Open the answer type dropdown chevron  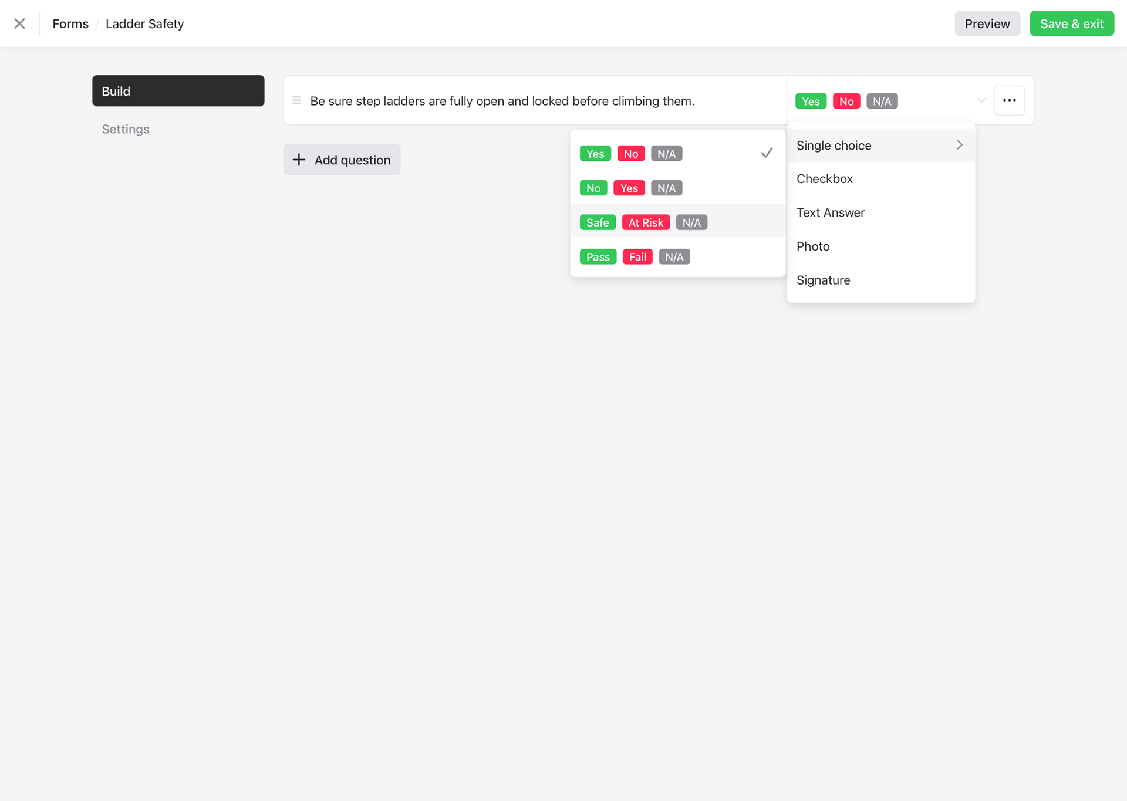coord(981,100)
